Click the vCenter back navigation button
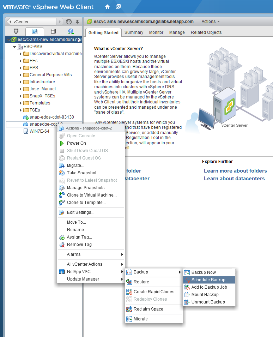 [32, 22]
